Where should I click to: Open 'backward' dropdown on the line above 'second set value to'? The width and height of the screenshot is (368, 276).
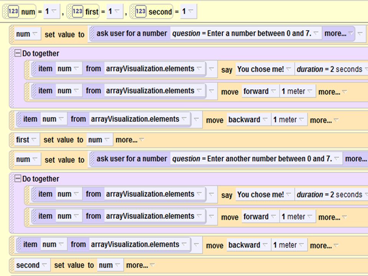click(248, 245)
